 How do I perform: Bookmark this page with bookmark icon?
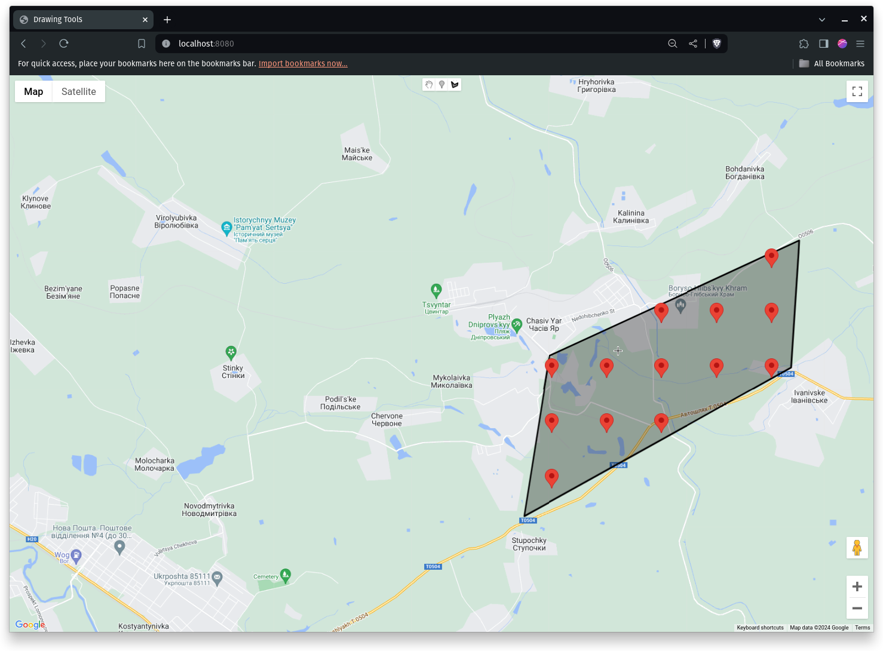point(142,44)
